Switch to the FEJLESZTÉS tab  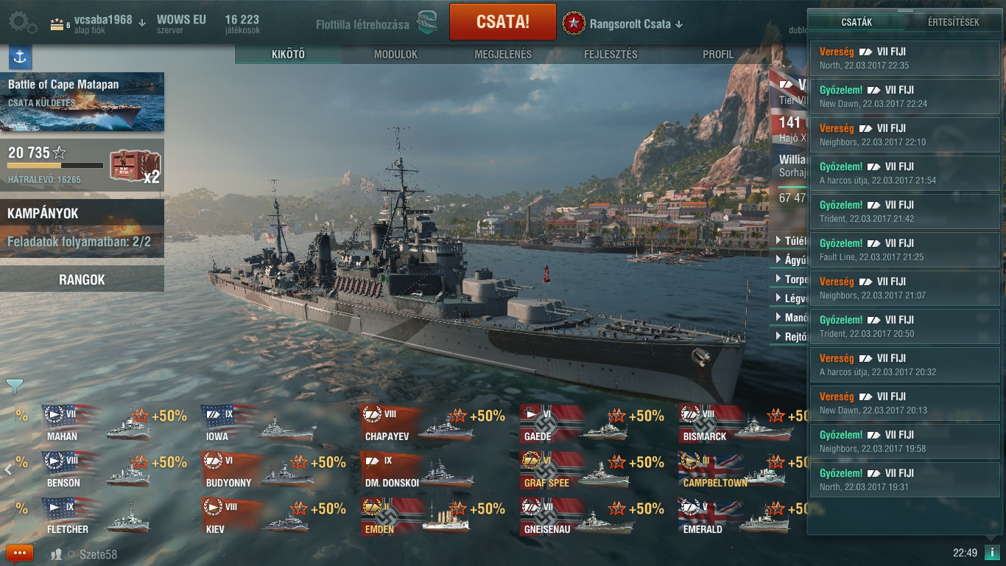tap(611, 55)
